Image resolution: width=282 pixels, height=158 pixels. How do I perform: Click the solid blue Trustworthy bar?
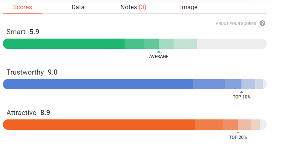[x=98, y=84]
